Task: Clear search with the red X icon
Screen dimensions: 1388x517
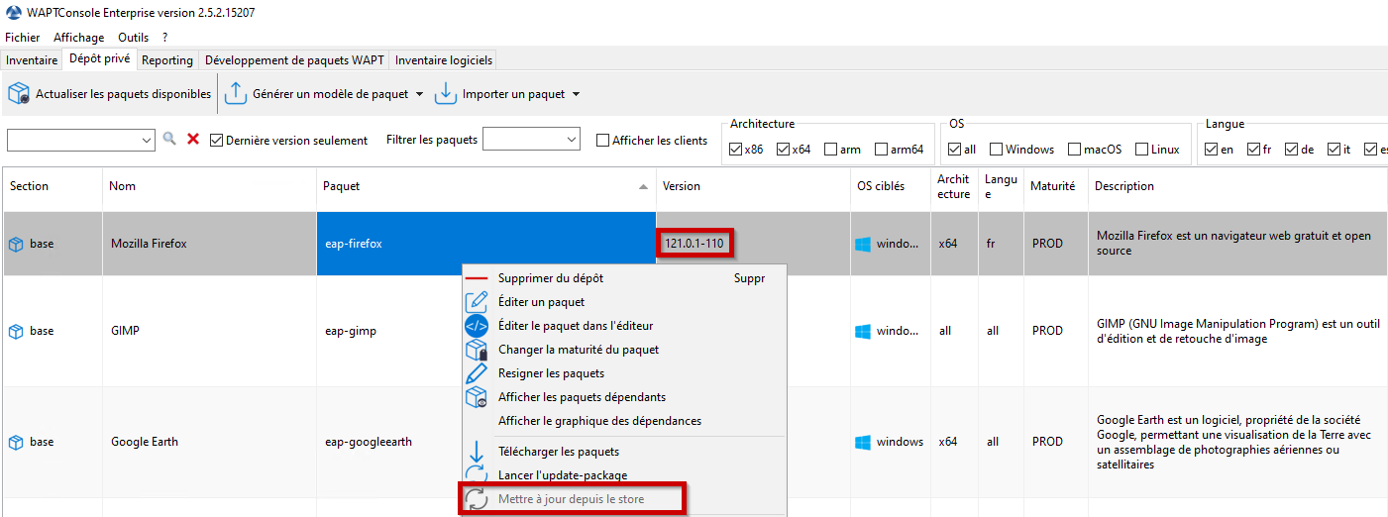Action: coord(193,140)
